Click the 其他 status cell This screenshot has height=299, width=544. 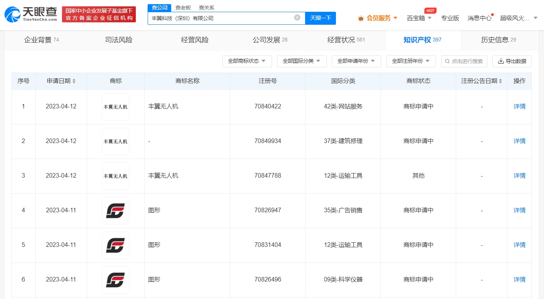[x=418, y=176]
